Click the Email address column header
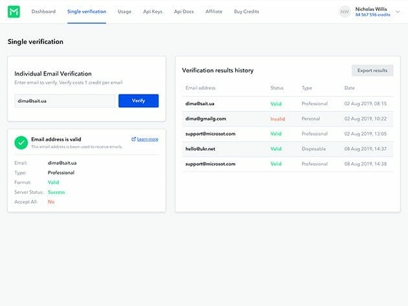The width and height of the screenshot is (408, 306). point(200,88)
